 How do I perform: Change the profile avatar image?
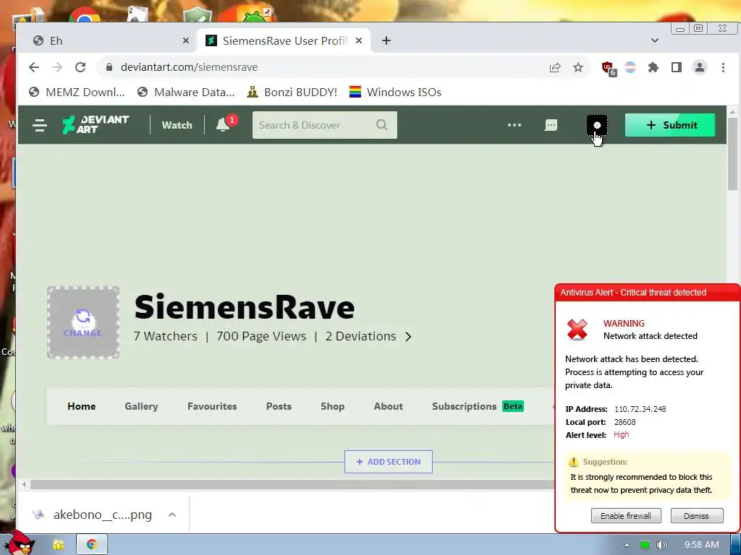pos(83,322)
